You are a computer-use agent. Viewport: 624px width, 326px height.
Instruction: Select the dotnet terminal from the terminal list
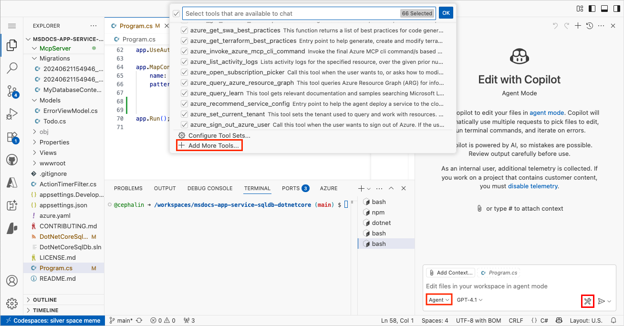click(381, 223)
